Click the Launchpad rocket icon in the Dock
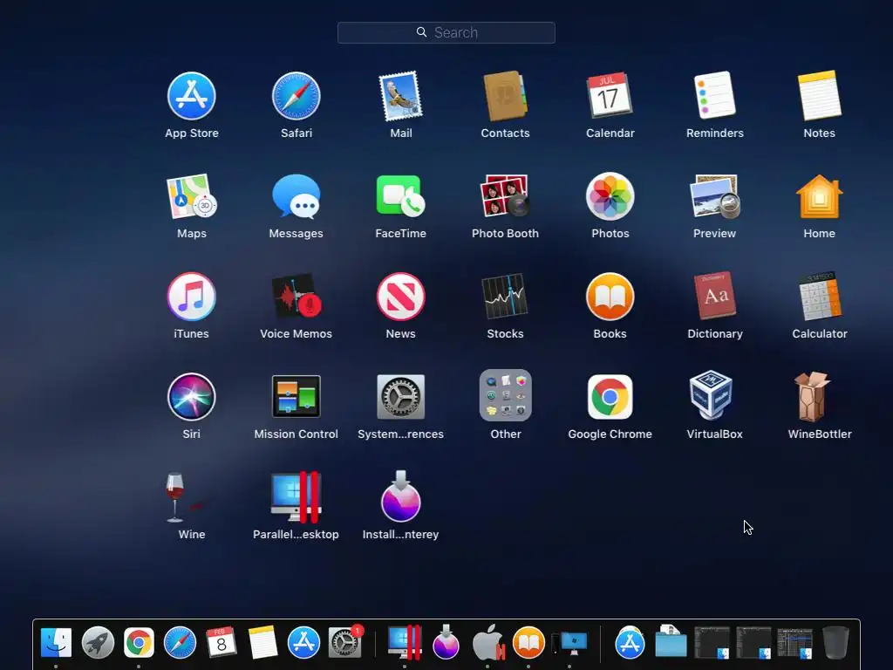The width and height of the screenshot is (893, 670). [98, 643]
